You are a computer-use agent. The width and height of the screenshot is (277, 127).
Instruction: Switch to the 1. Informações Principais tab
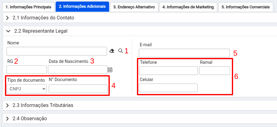pos(28,7)
